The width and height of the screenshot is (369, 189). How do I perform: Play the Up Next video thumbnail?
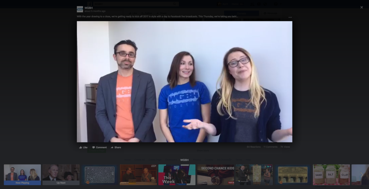(x=61, y=174)
